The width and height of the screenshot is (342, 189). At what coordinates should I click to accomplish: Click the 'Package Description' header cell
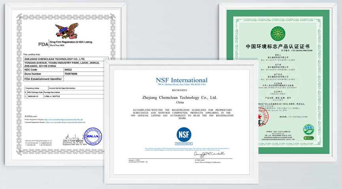tap(74, 92)
